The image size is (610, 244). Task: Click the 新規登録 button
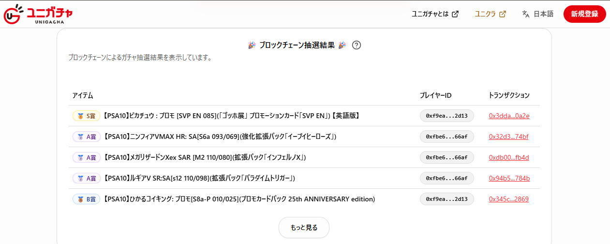(584, 14)
